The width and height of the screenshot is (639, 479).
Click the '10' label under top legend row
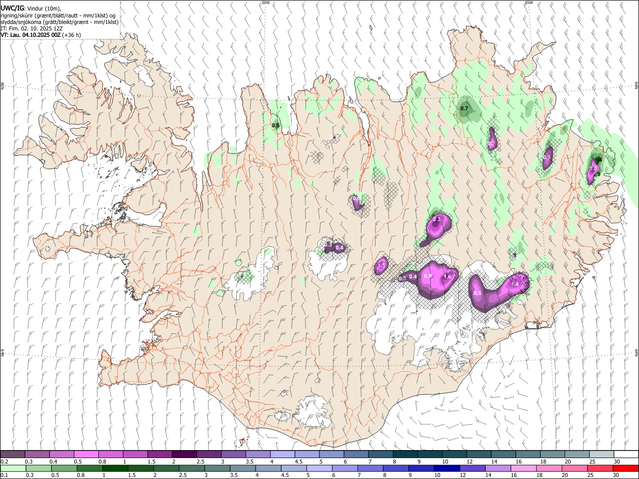445,462
